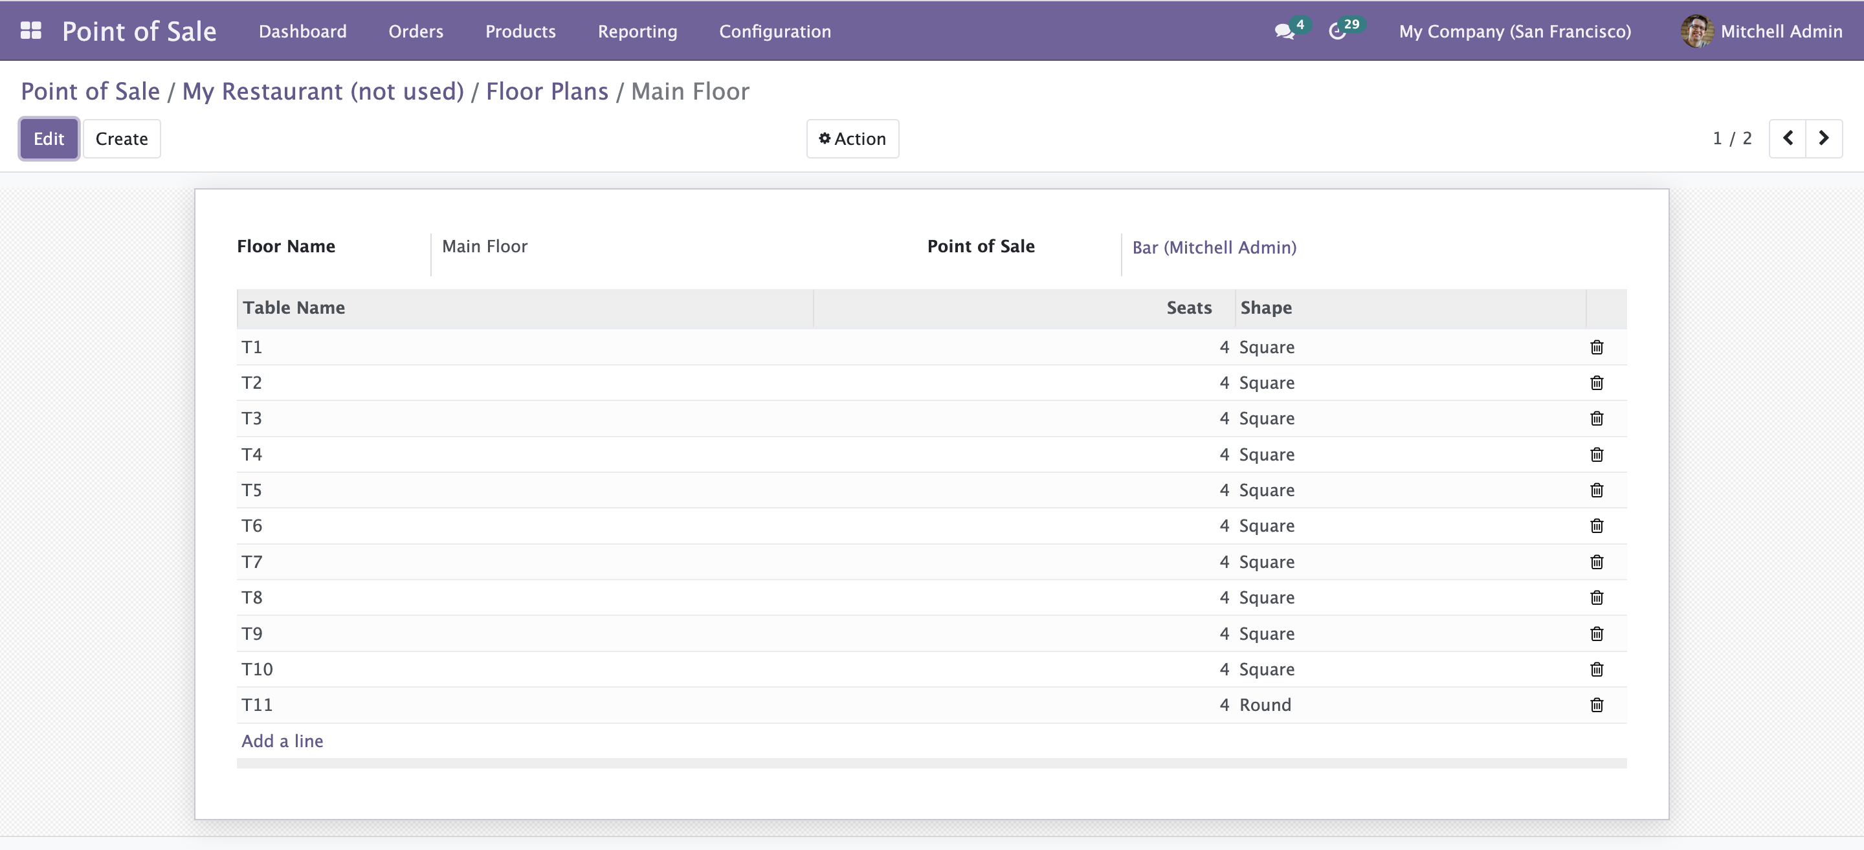Delete table T4 with trash icon

[x=1596, y=454]
